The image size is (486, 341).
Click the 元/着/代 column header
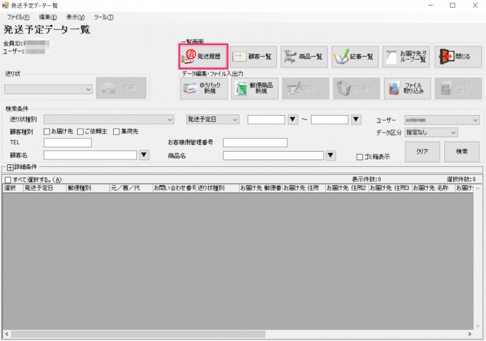click(x=131, y=188)
